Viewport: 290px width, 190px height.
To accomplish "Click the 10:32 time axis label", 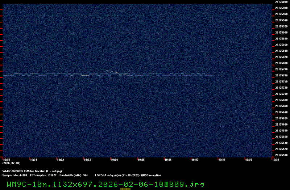I will pos(61,160).
